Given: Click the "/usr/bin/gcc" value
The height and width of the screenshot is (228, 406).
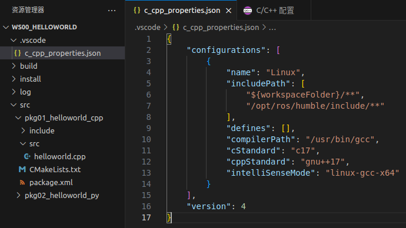Looking at the screenshot, I should pyautogui.click(x=340, y=139).
